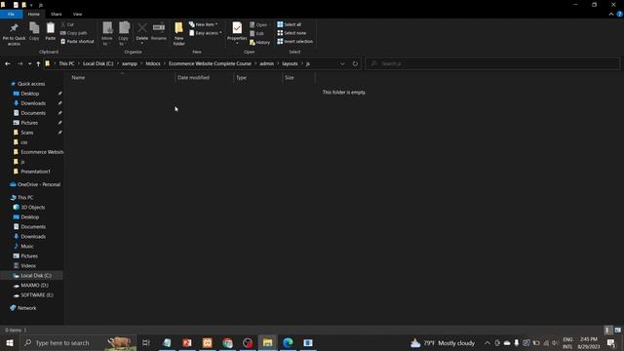Click admin in address breadcrumb
The height and width of the screenshot is (351, 624).
[x=266, y=63]
